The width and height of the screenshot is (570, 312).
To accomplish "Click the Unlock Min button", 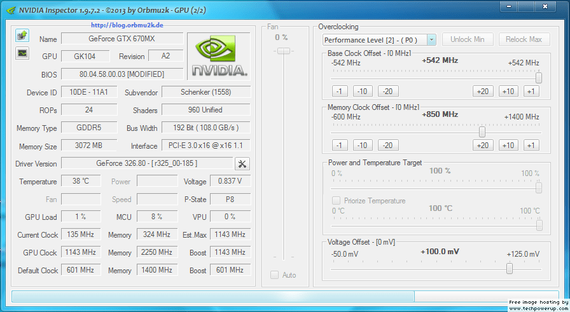I will [x=468, y=39].
